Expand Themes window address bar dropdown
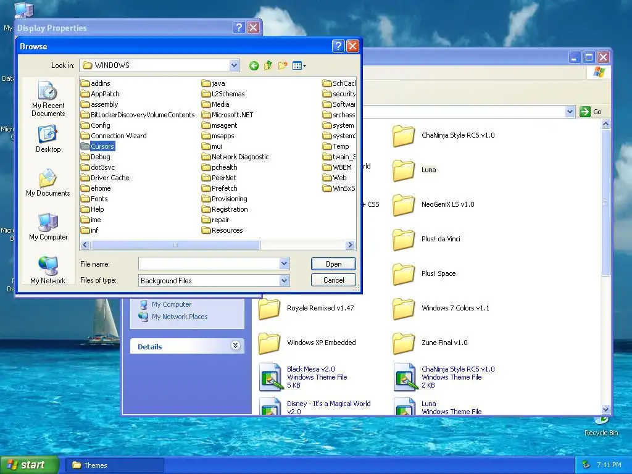The width and height of the screenshot is (632, 474). click(x=570, y=112)
